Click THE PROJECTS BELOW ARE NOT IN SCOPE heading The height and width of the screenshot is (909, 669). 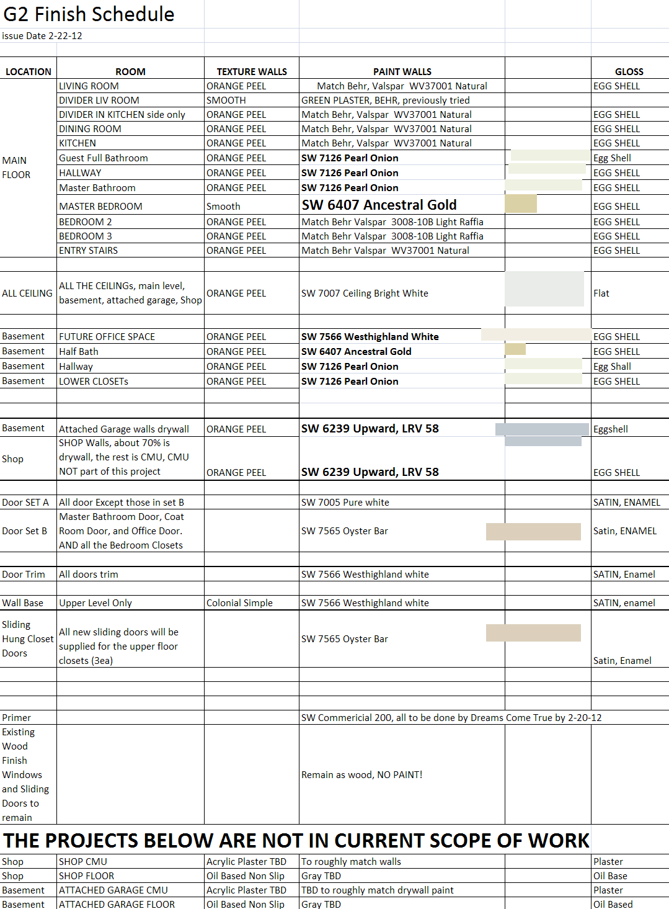296,840
